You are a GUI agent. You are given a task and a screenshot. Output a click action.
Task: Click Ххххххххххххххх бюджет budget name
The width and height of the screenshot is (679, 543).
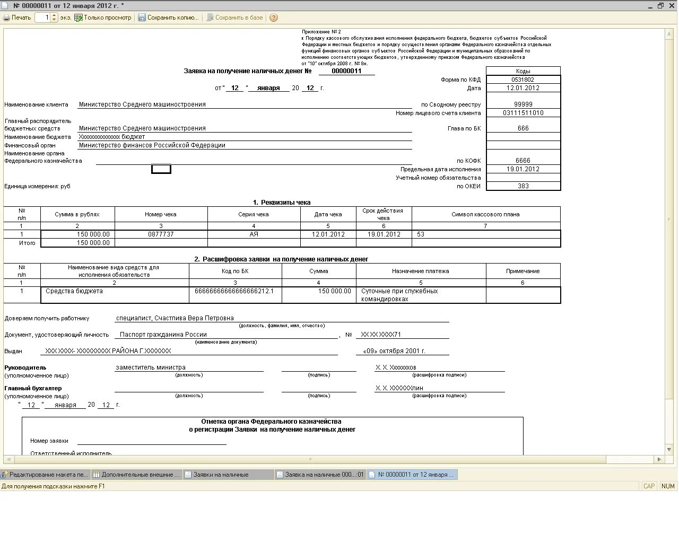tap(112, 137)
